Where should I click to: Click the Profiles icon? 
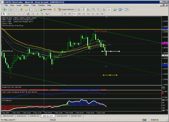[10, 9]
